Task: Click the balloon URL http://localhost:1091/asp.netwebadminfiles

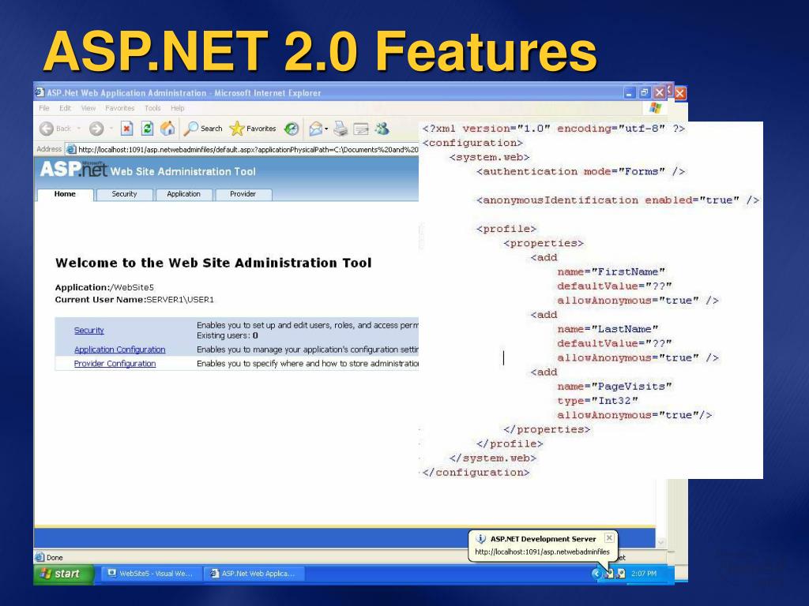Action: point(542,552)
